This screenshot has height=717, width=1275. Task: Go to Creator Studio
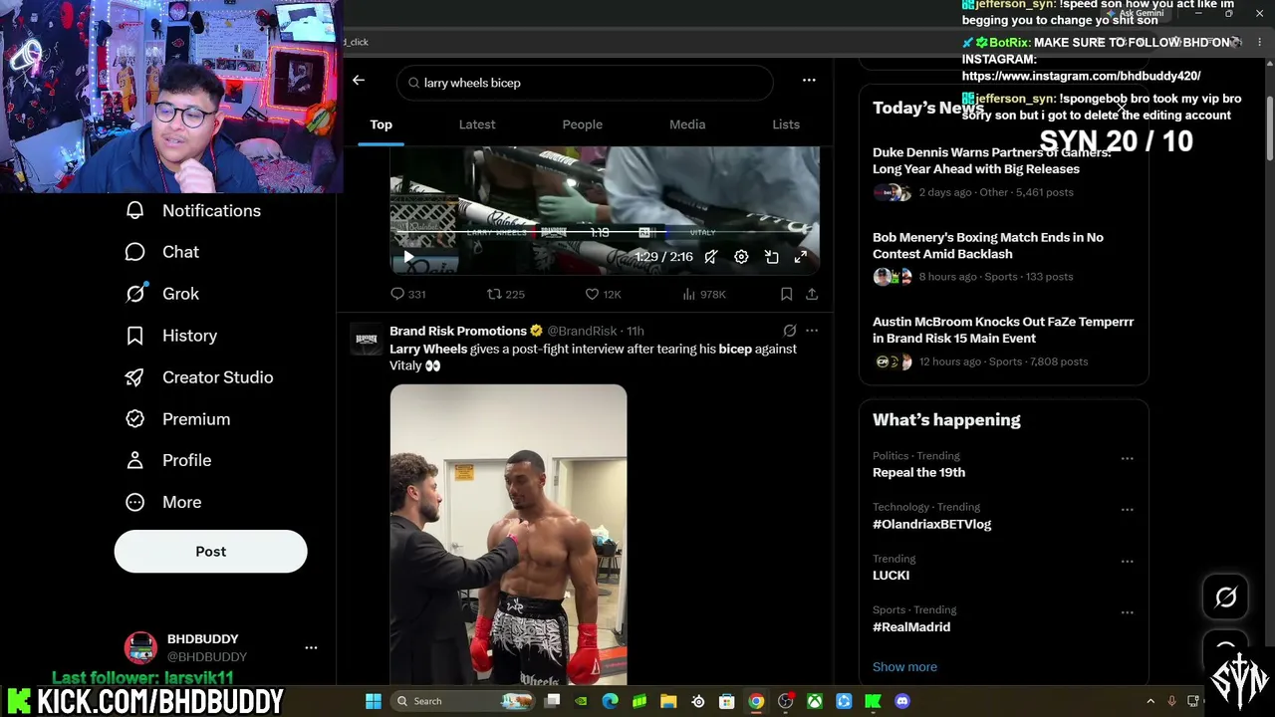pos(198,377)
